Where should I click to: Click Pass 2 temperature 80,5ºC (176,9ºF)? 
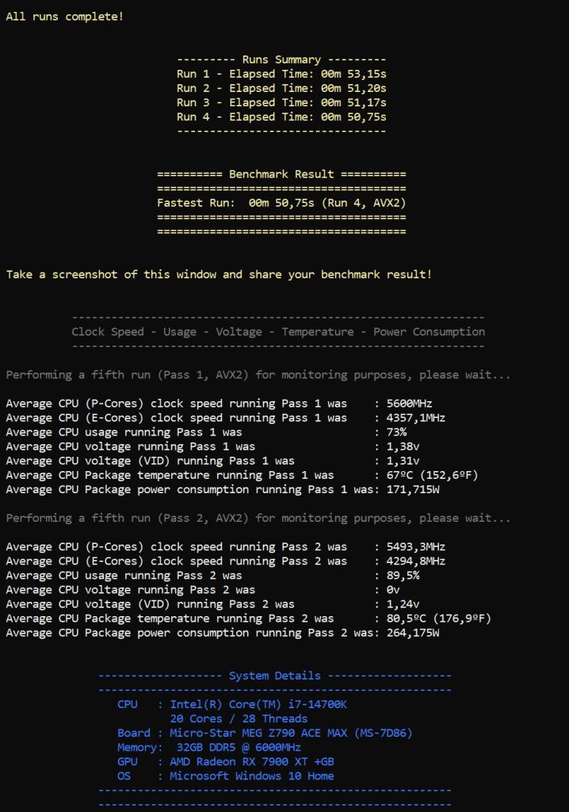(438, 619)
